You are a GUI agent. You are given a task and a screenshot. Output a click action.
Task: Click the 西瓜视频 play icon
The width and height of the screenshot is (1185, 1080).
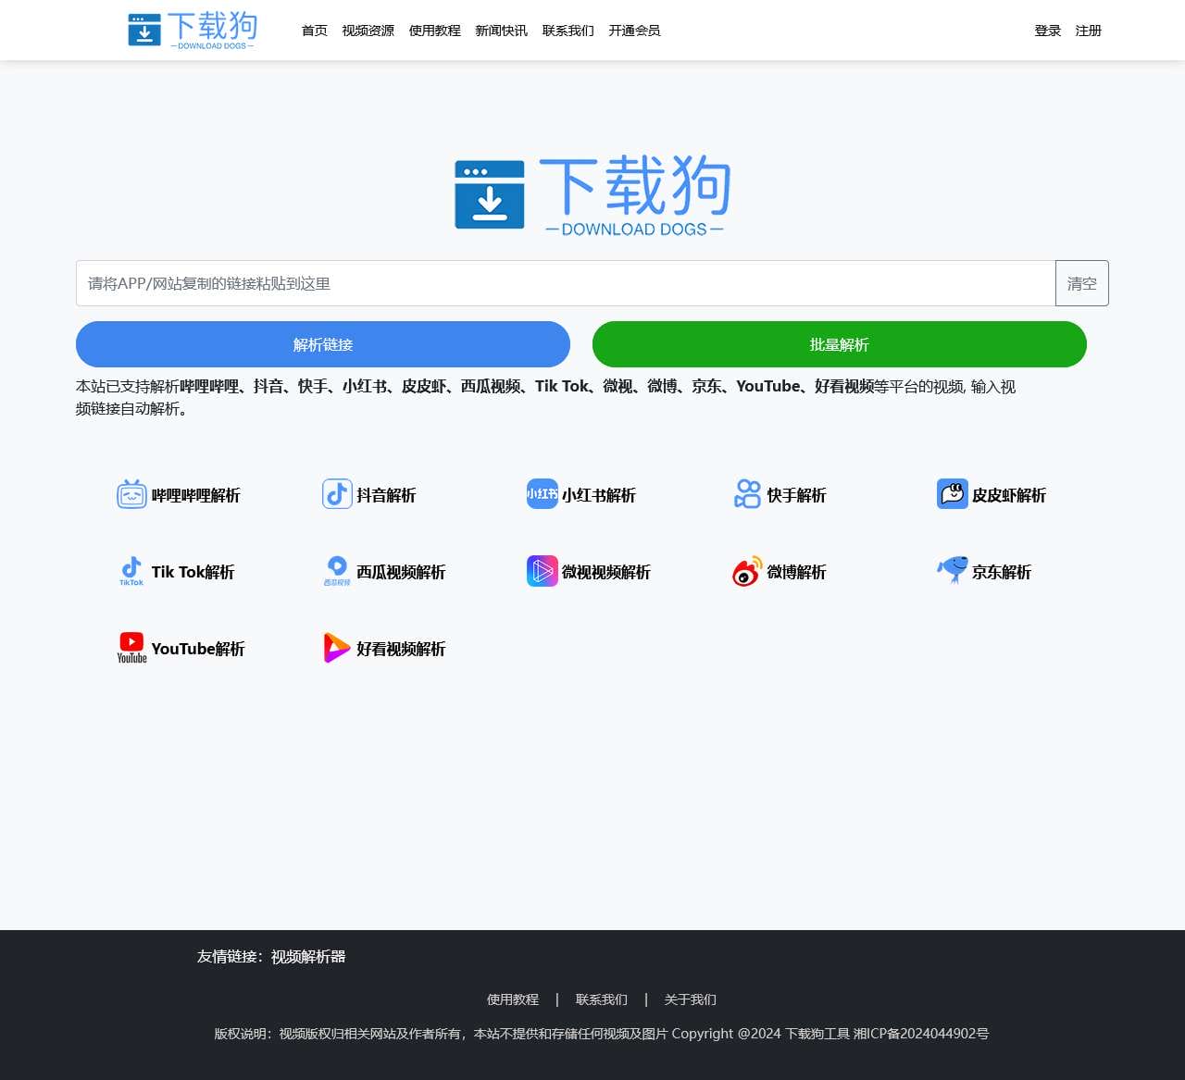[337, 571]
